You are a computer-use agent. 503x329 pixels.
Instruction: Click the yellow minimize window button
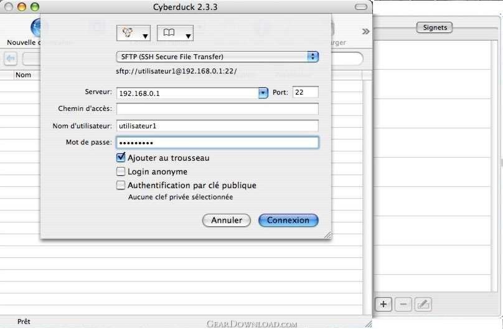[22, 7]
